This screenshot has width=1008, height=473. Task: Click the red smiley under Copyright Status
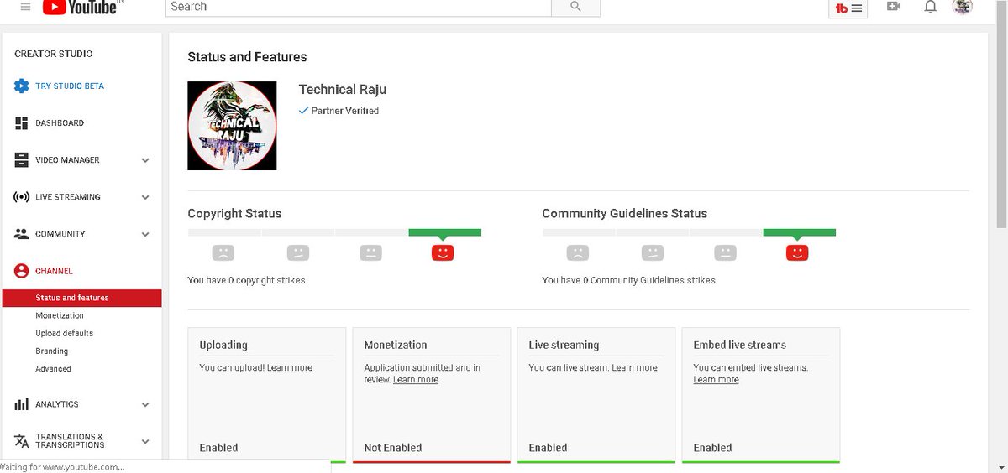tap(443, 252)
